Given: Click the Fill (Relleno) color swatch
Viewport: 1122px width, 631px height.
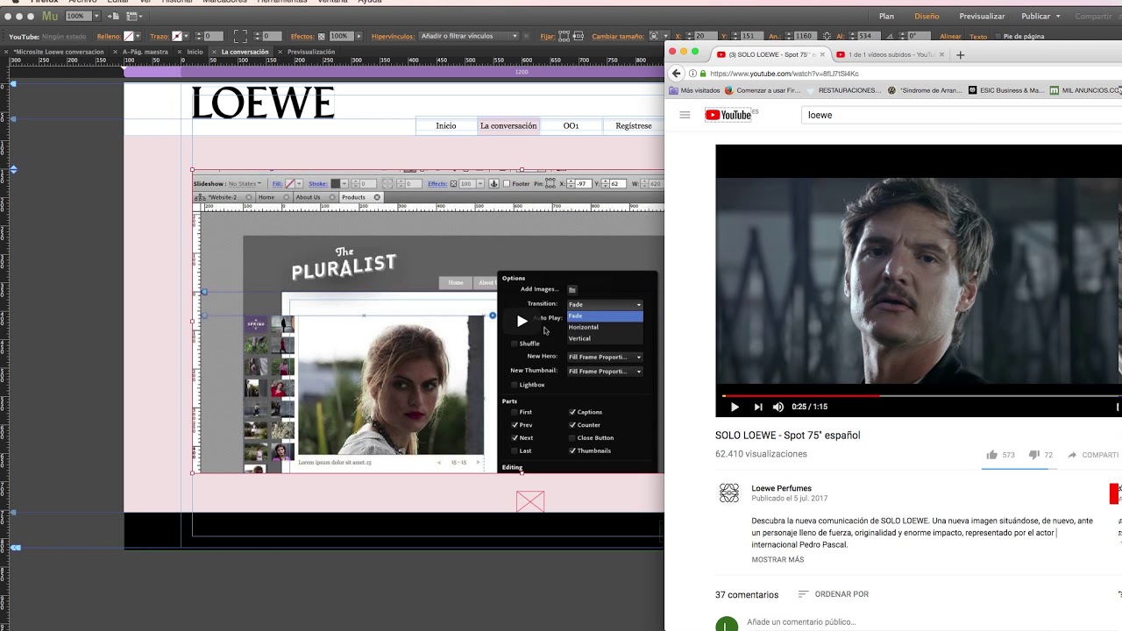Looking at the screenshot, I should (x=129, y=36).
